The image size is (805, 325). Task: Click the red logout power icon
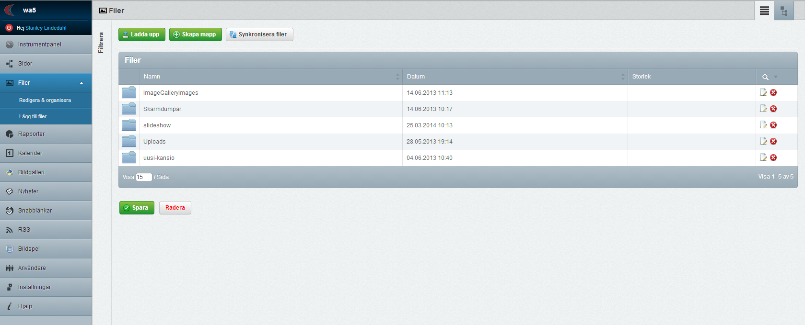(9, 28)
